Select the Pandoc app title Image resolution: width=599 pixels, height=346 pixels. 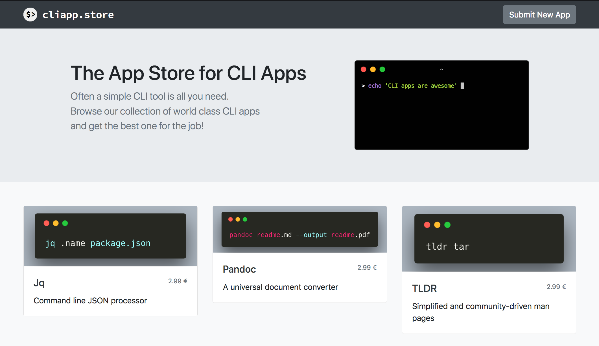pos(239,269)
